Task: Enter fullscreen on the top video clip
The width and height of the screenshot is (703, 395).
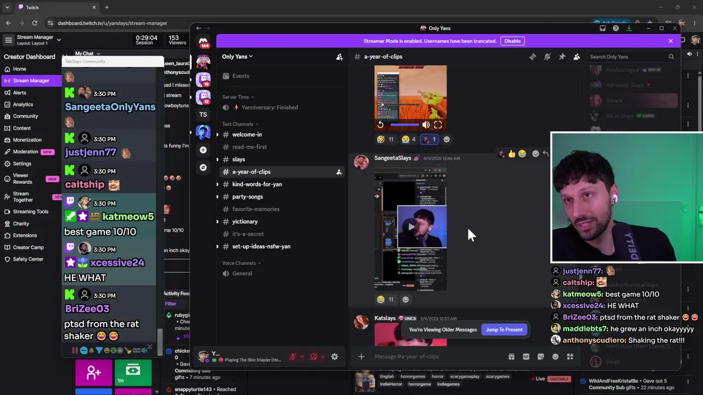Action: [438, 125]
